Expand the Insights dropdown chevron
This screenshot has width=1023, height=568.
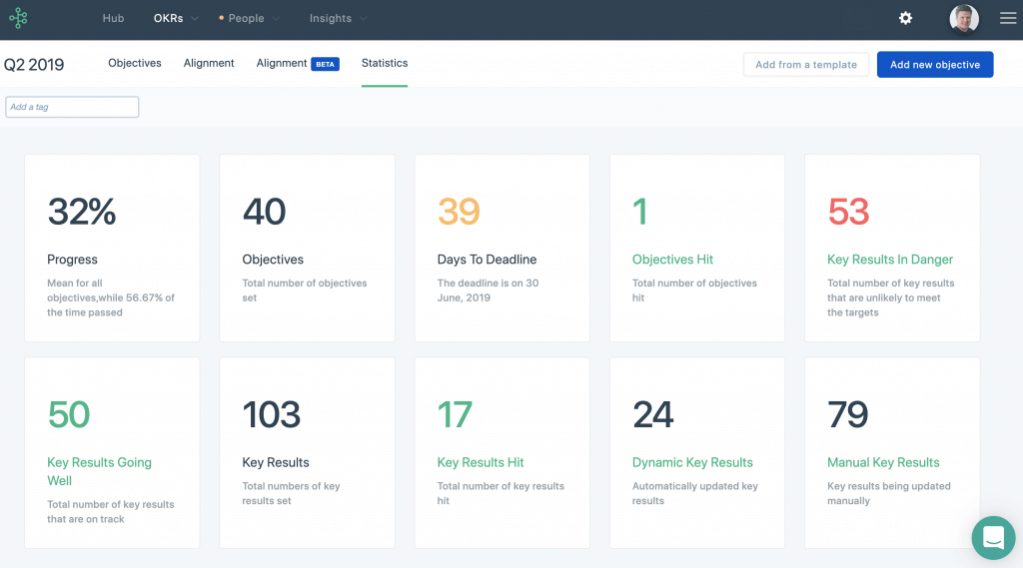pyautogui.click(x=364, y=19)
